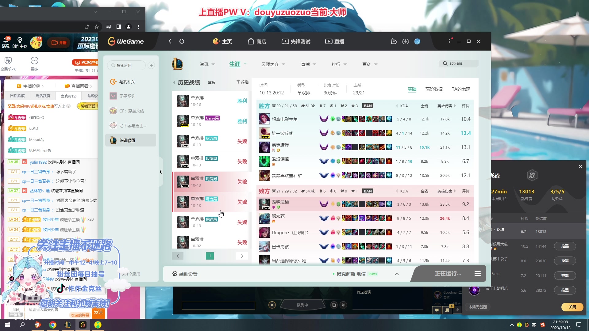
Task: Click the 想当电影主角 champion portrait
Action: (264, 119)
